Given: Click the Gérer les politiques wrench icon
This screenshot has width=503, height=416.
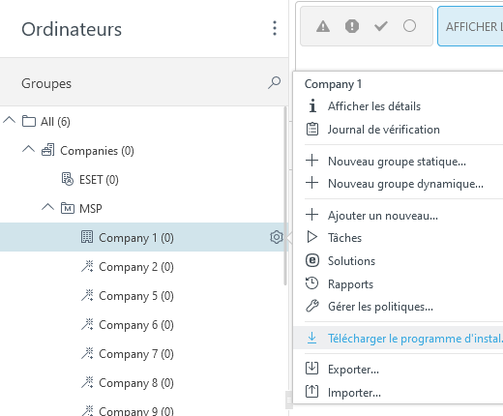Looking at the screenshot, I should 312,306.
